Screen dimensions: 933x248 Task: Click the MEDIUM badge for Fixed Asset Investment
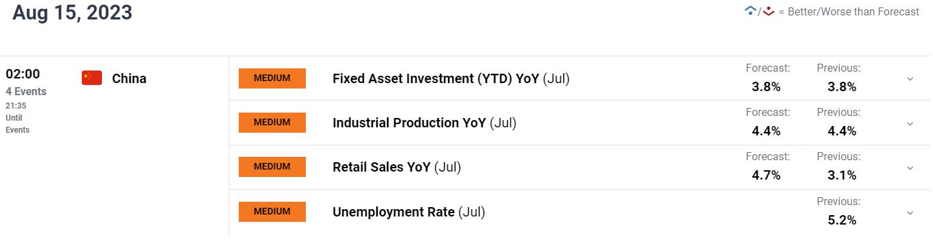(272, 78)
